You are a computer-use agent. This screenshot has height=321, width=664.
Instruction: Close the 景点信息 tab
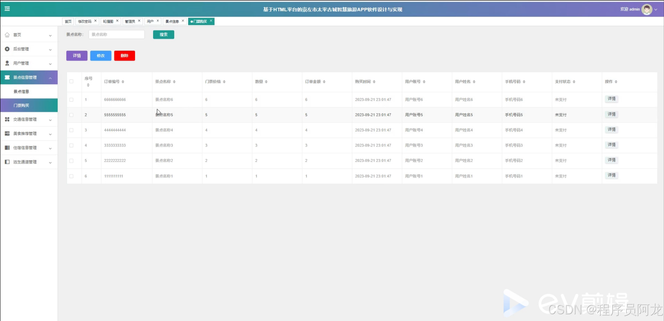point(183,21)
